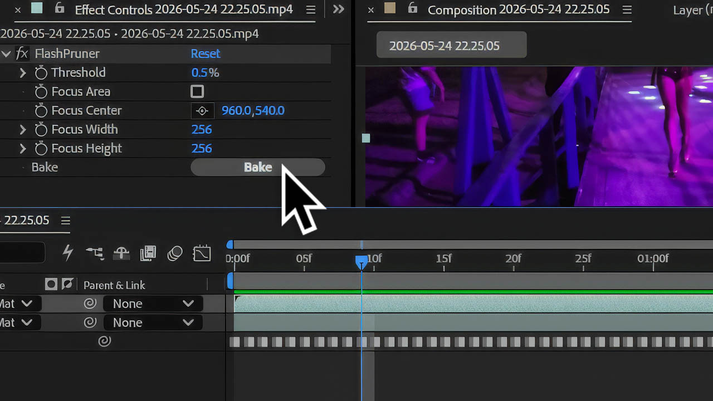The width and height of the screenshot is (713, 401).
Task: Toggle the Threshold stopwatch
Action: tap(41, 72)
